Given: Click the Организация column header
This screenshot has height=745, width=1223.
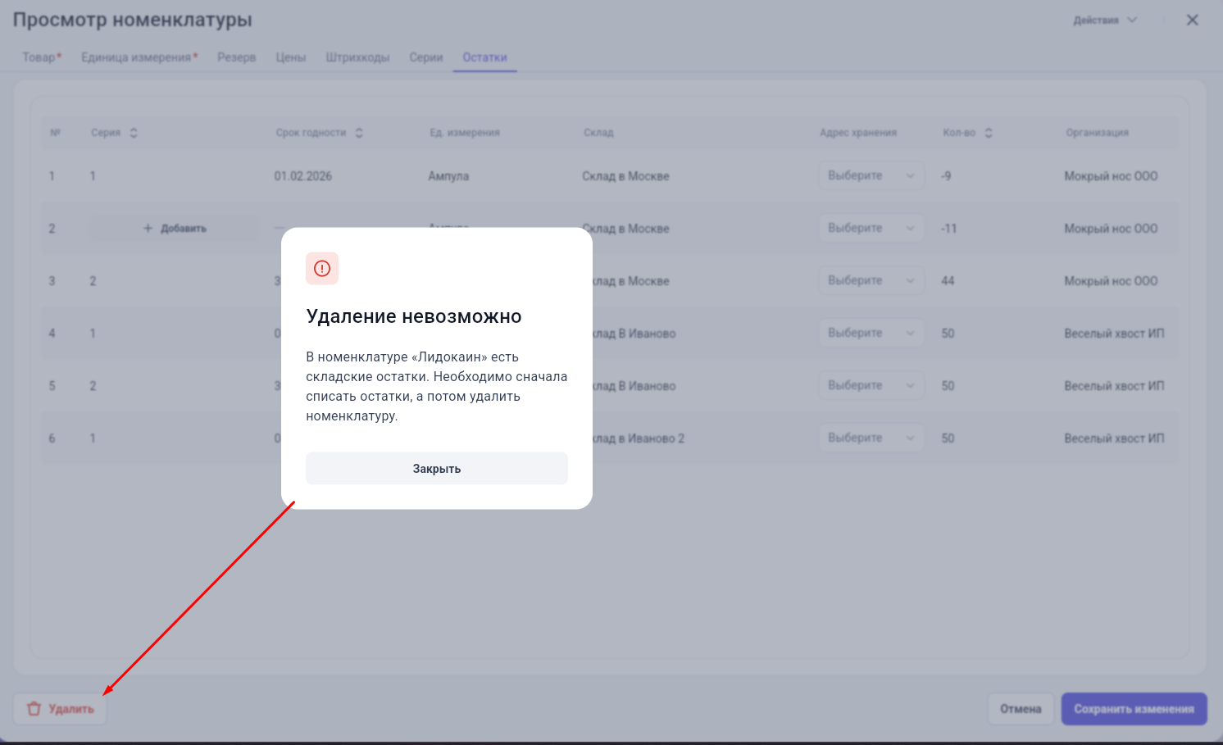Looking at the screenshot, I should (1097, 133).
